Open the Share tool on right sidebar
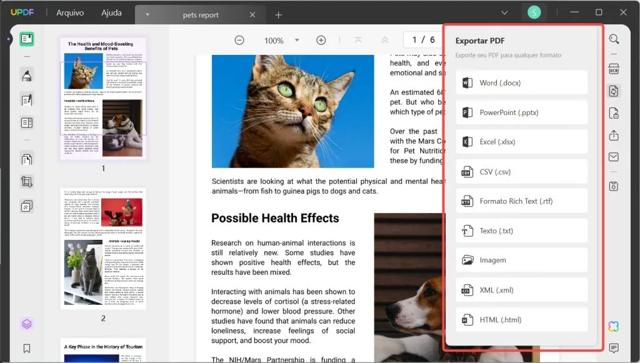 coord(614,135)
